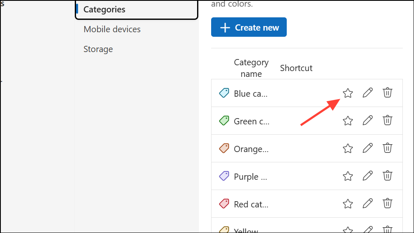Click the Red category star icon

click(348, 204)
